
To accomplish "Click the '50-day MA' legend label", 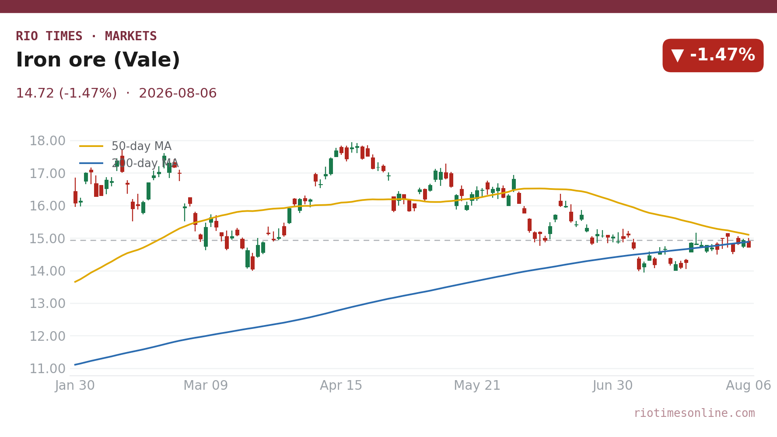I will point(141,147).
